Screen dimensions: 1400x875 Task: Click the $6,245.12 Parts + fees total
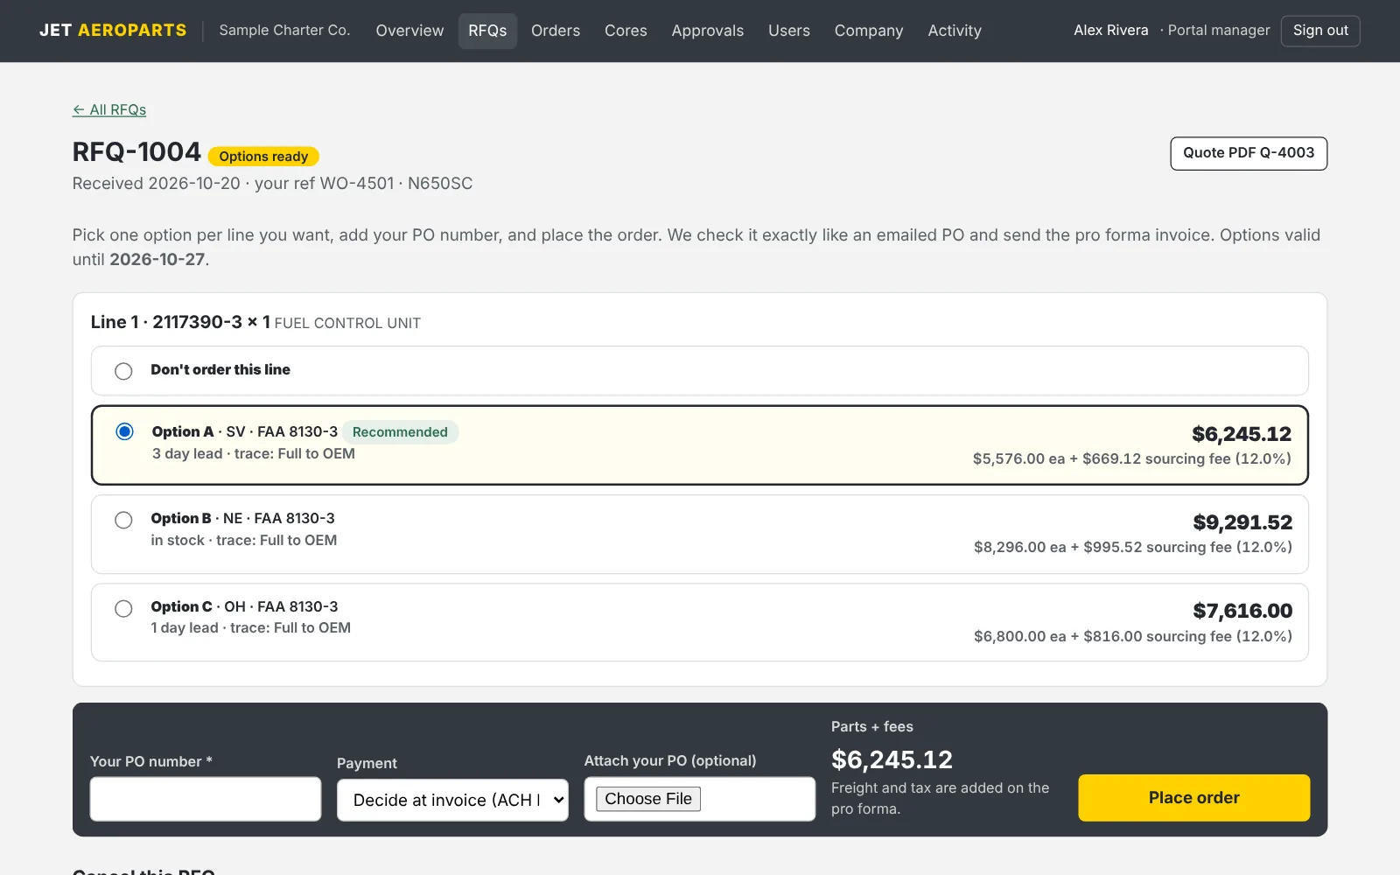892,759
